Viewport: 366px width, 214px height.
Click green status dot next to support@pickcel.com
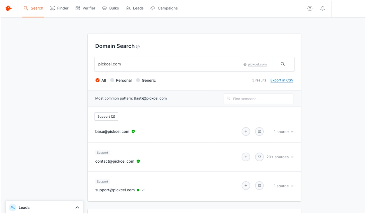(138, 190)
